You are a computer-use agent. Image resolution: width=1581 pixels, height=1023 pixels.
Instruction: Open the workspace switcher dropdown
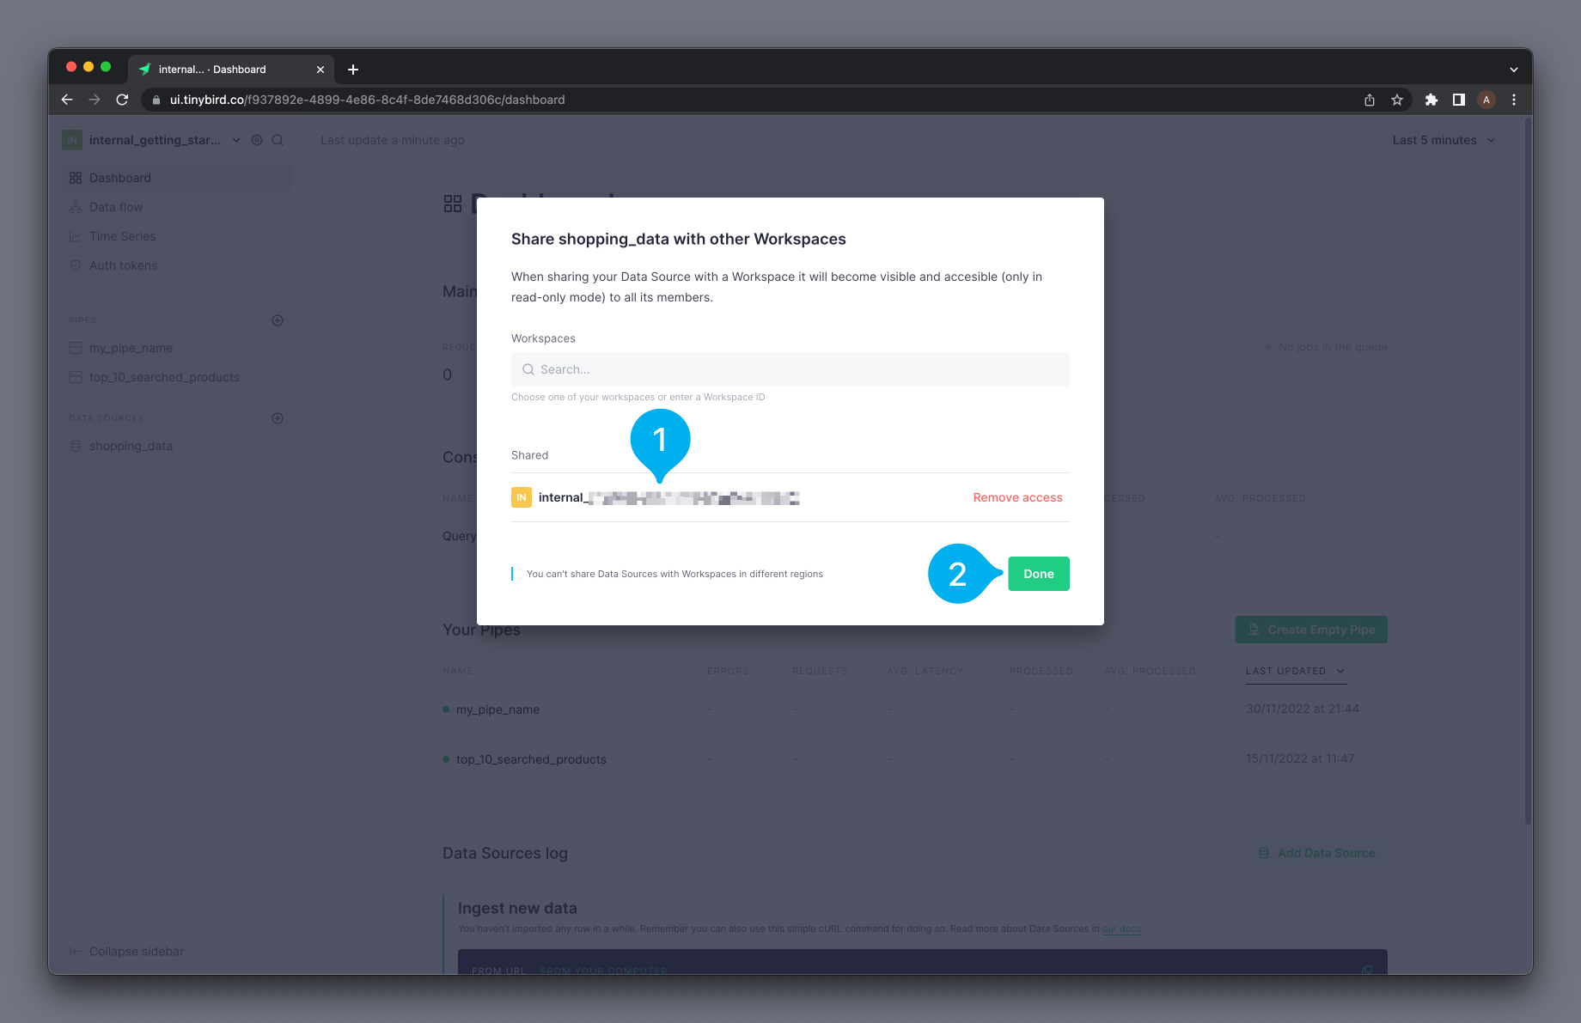[236, 140]
